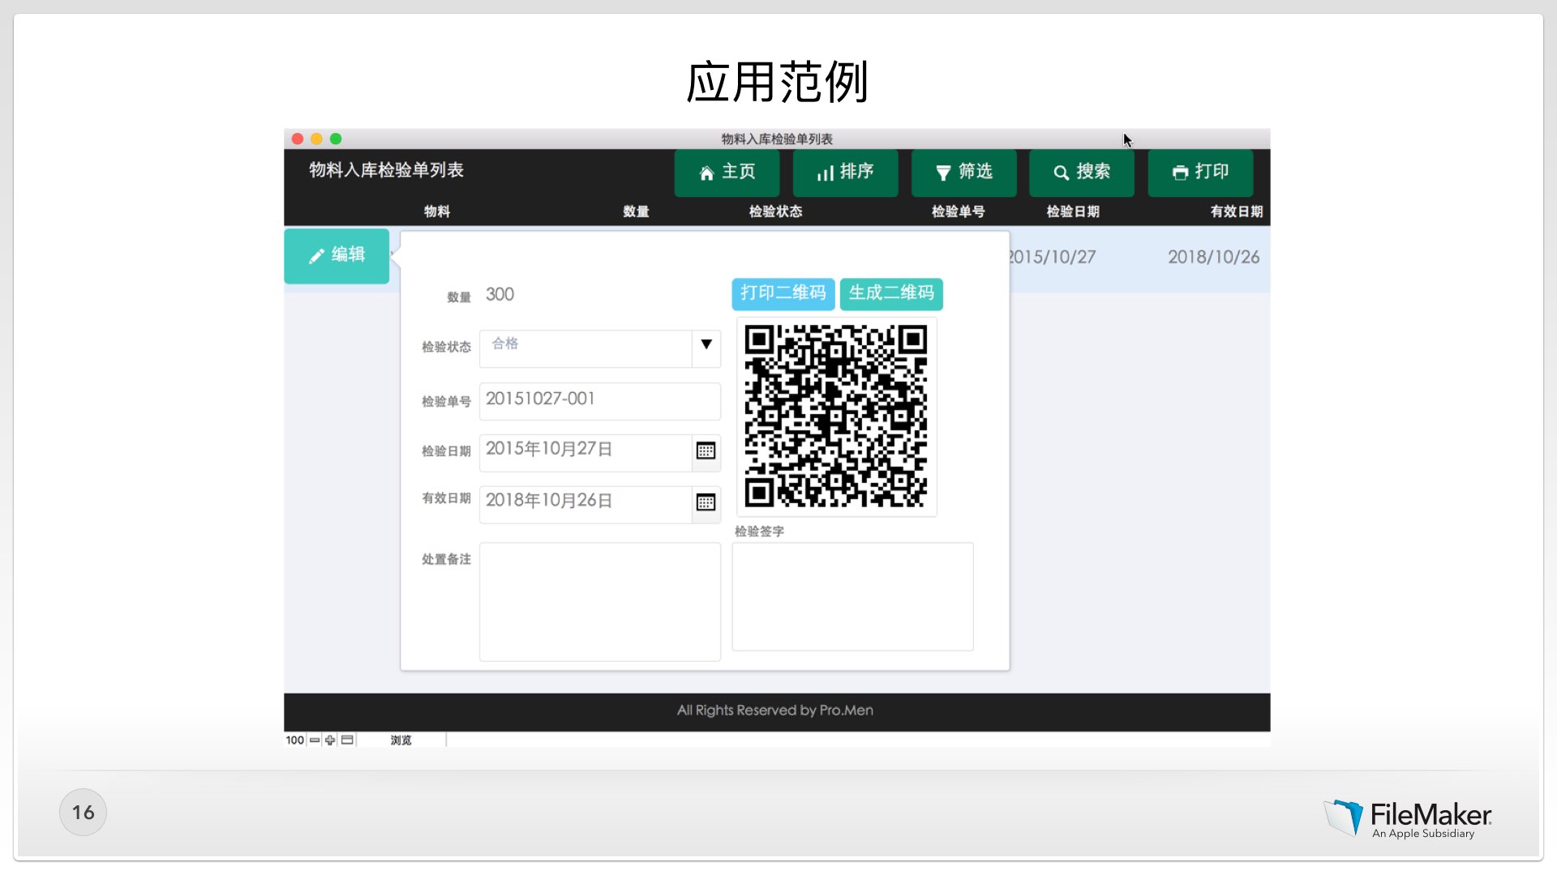Image resolution: width=1557 pixels, height=875 pixels.
Task: Click the red close window button
Action: point(298,139)
